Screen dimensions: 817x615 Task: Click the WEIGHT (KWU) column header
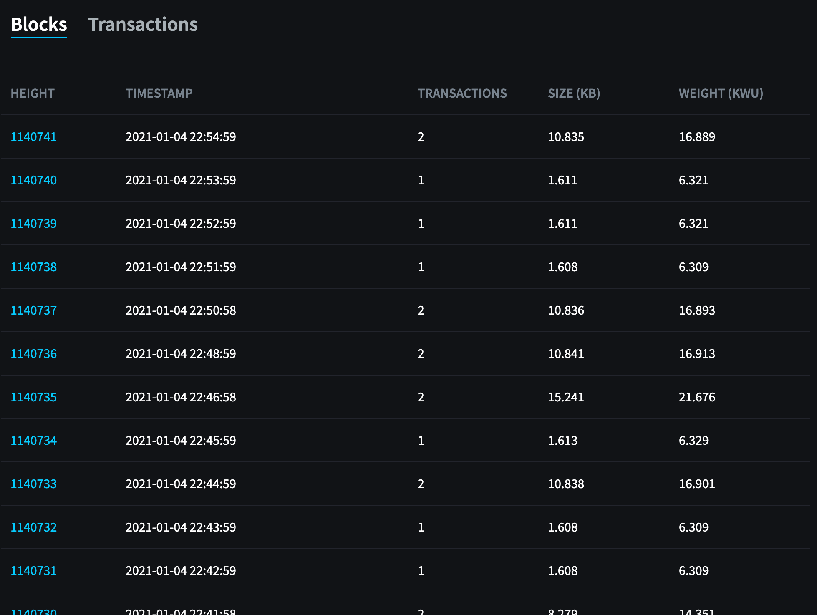(x=721, y=93)
